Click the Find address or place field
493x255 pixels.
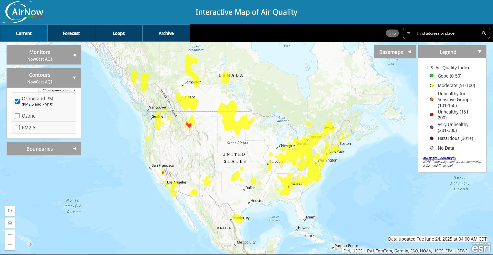click(447, 33)
